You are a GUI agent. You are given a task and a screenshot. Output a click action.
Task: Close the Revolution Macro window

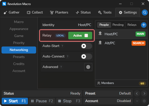pos(143,4)
